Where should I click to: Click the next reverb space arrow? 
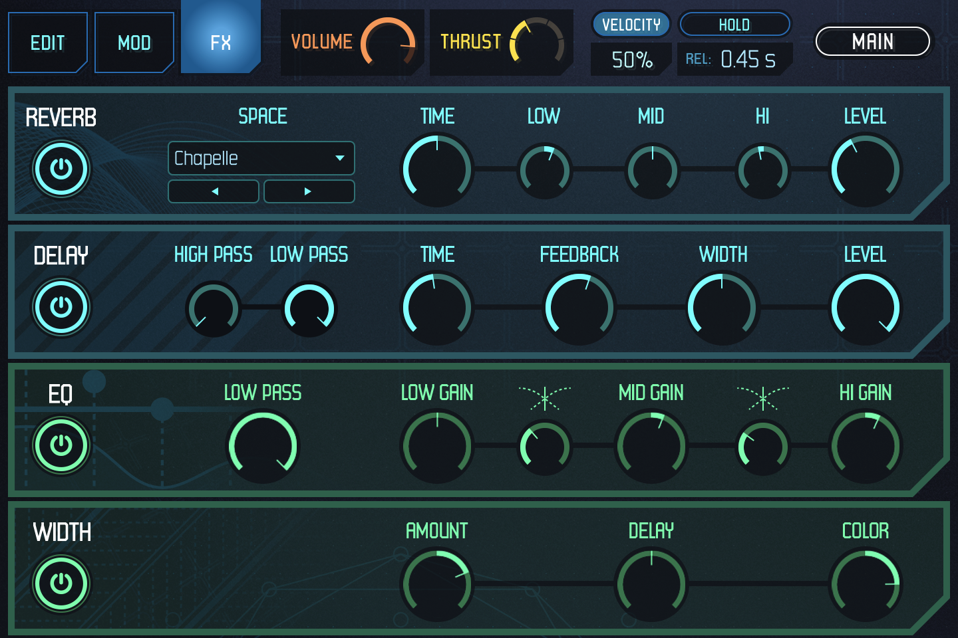[x=309, y=191]
